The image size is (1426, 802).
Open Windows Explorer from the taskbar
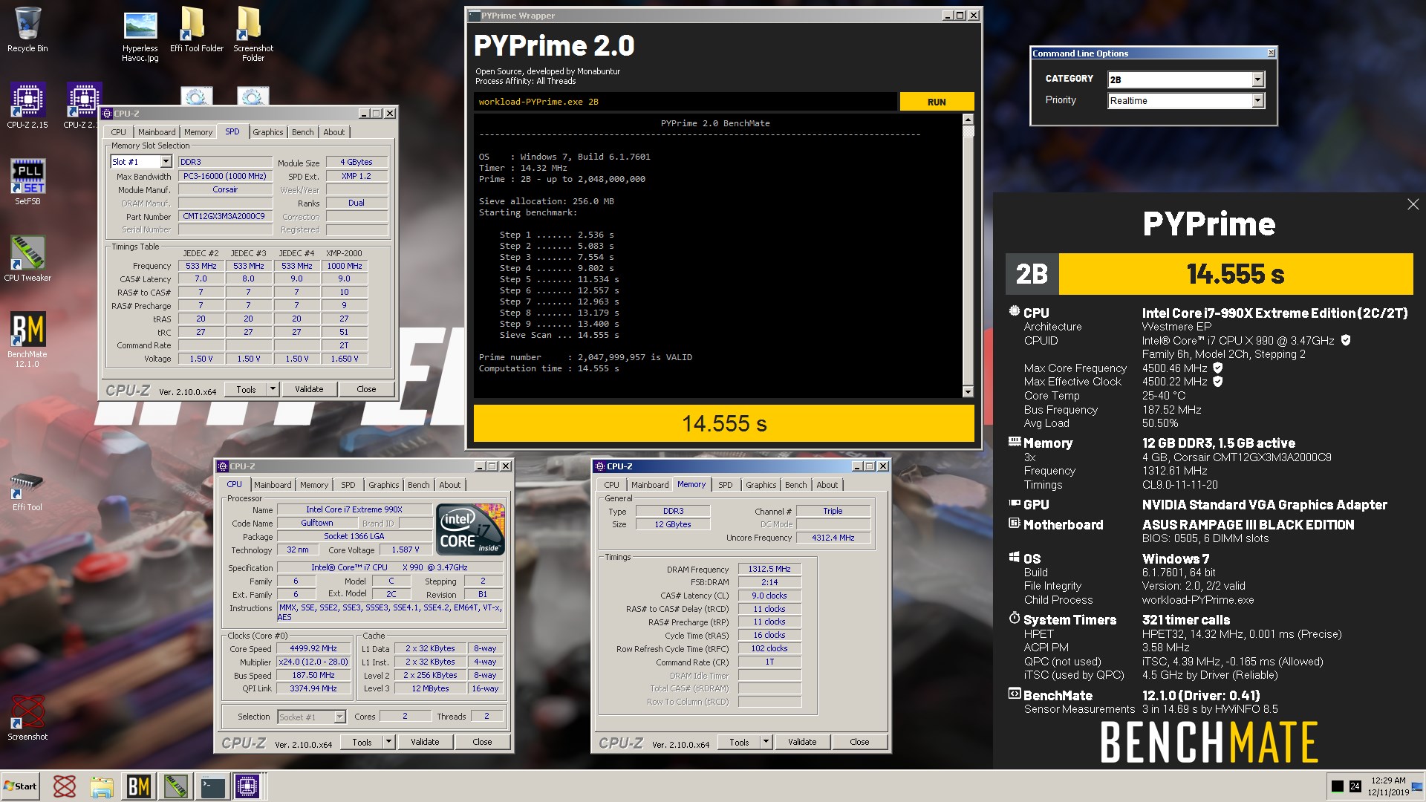(x=102, y=786)
